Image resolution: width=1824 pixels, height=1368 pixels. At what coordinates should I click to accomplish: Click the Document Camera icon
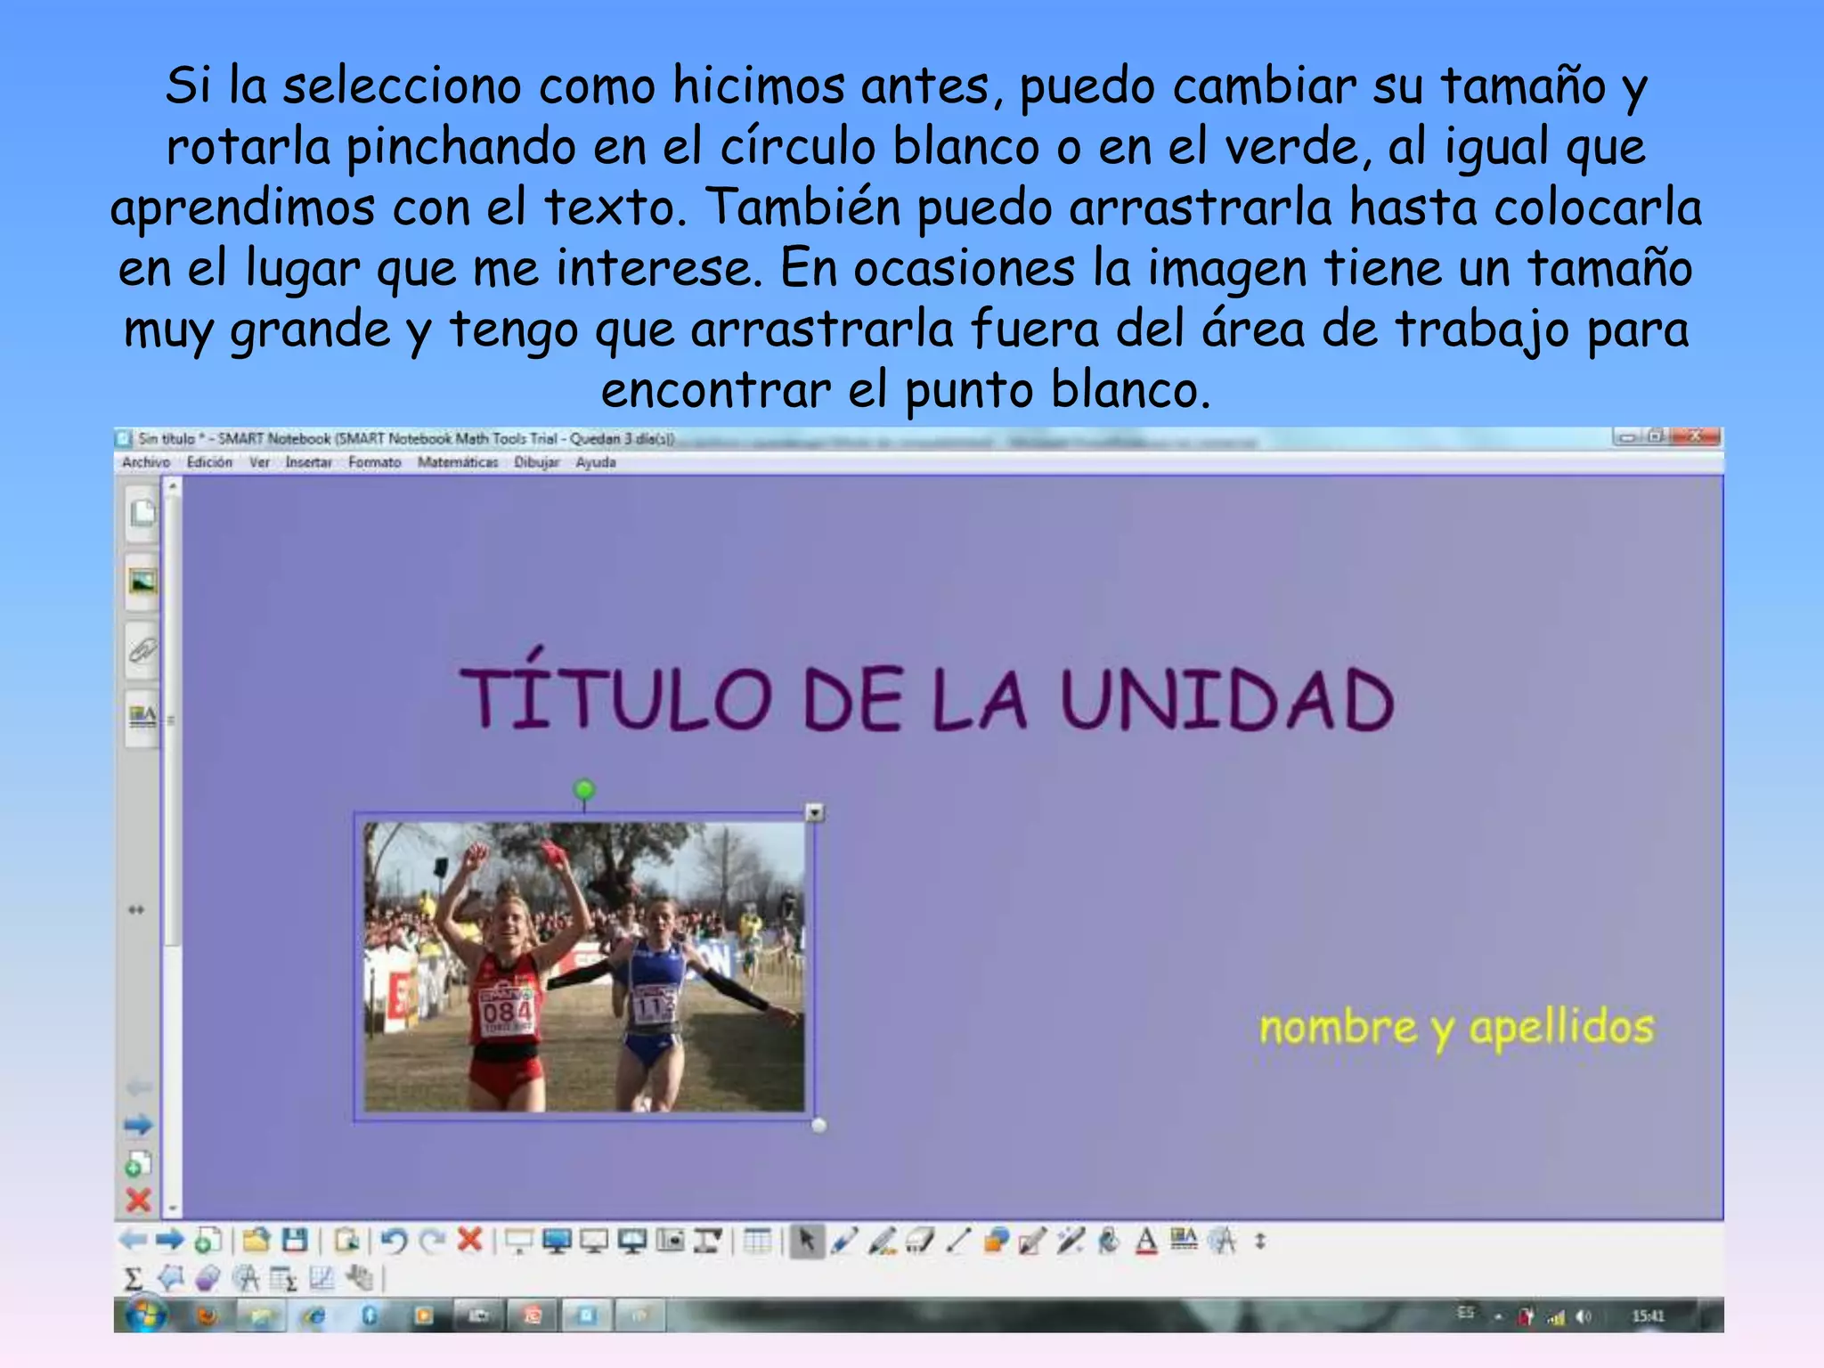tap(709, 1241)
